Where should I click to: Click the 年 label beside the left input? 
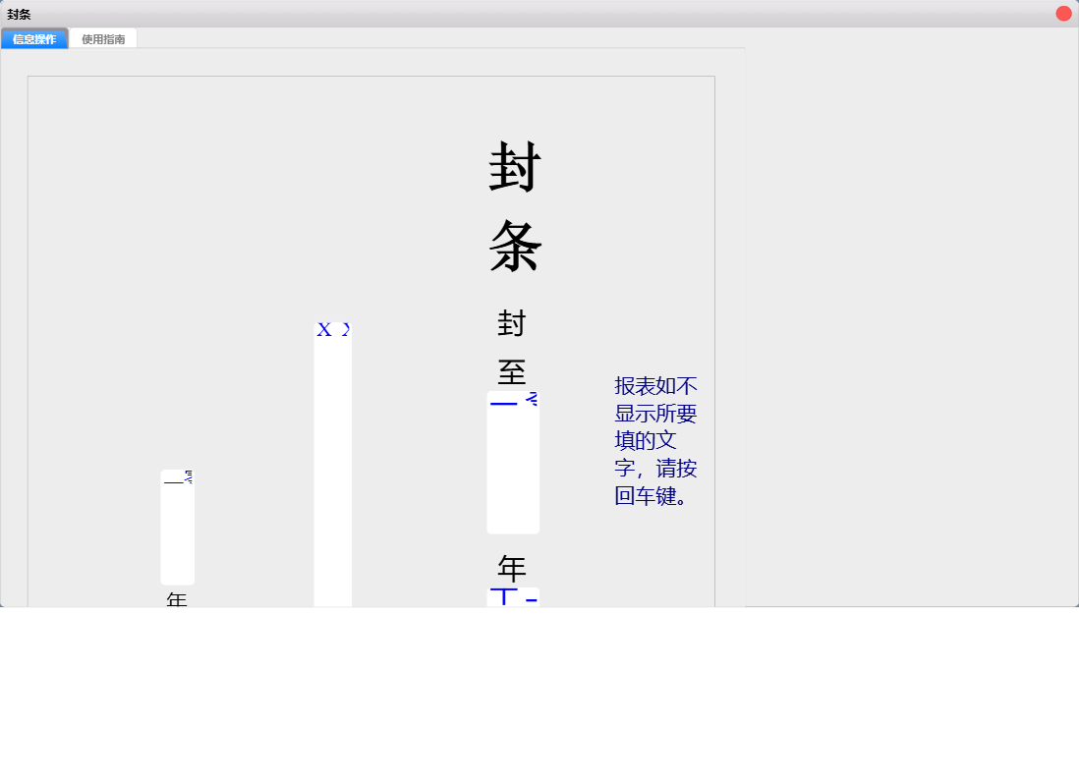(176, 599)
